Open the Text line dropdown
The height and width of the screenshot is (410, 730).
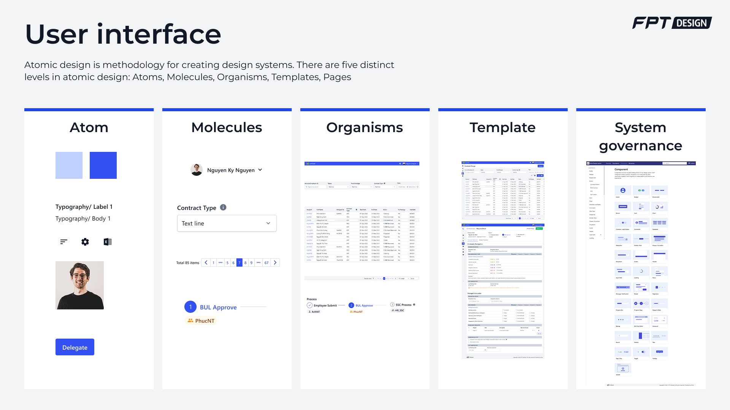click(227, 223)
